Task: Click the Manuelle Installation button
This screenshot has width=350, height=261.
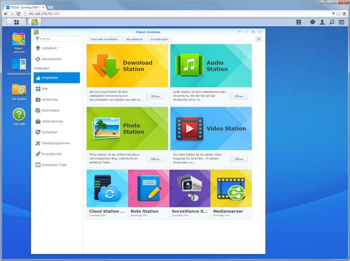Action: click(104, 39)
